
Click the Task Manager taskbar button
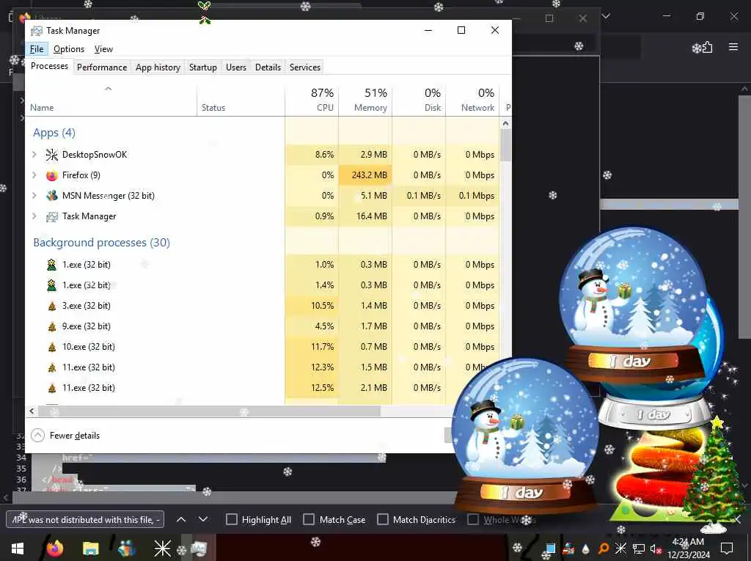coord(198,548)
